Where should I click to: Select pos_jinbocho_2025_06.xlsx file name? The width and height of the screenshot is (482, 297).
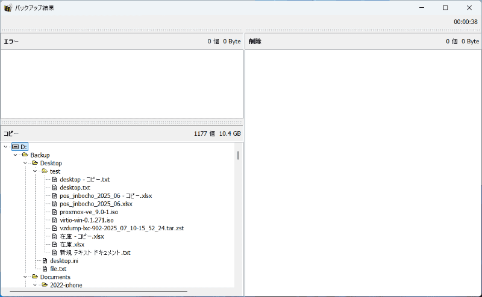click(x=96, y=204)
